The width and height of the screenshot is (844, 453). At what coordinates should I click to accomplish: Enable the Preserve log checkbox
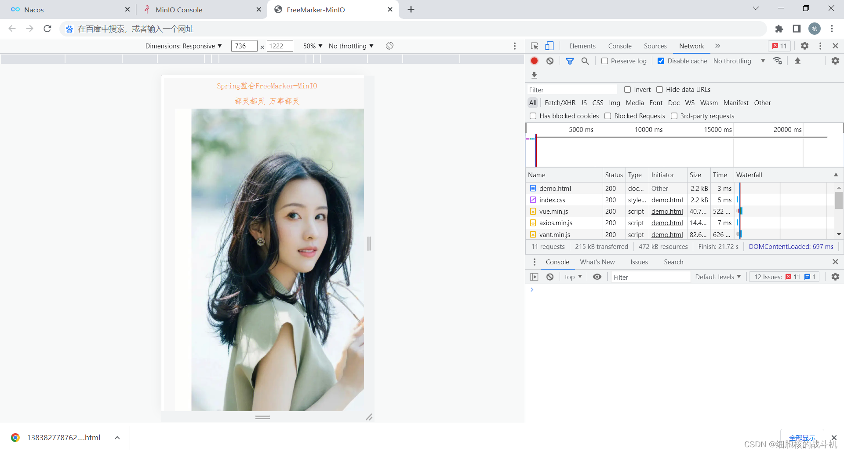point(605,61)
